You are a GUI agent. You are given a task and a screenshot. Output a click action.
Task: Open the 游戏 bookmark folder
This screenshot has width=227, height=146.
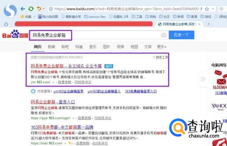point(206,17)
